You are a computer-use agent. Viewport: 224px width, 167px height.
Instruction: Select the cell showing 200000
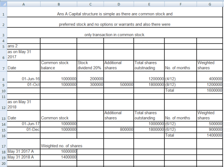click(90, 77)
